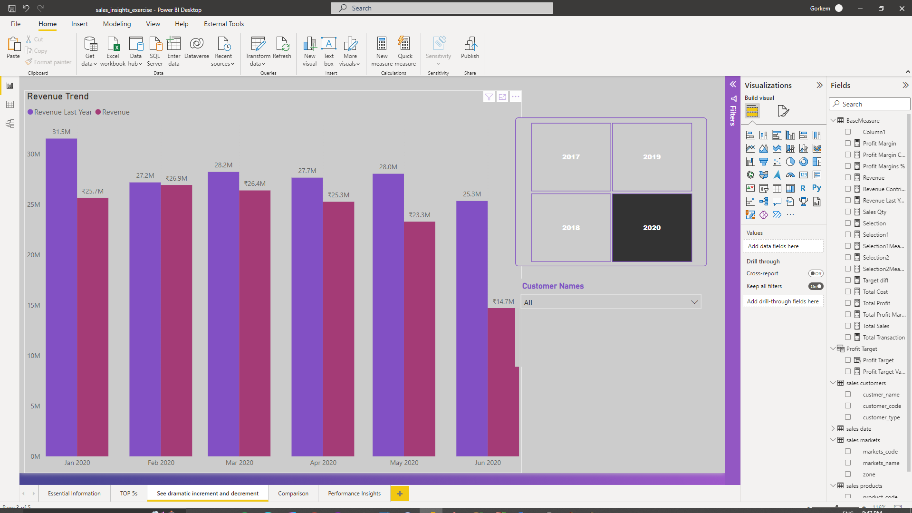Toggle Cross-report drill through switch

[816, 273]
